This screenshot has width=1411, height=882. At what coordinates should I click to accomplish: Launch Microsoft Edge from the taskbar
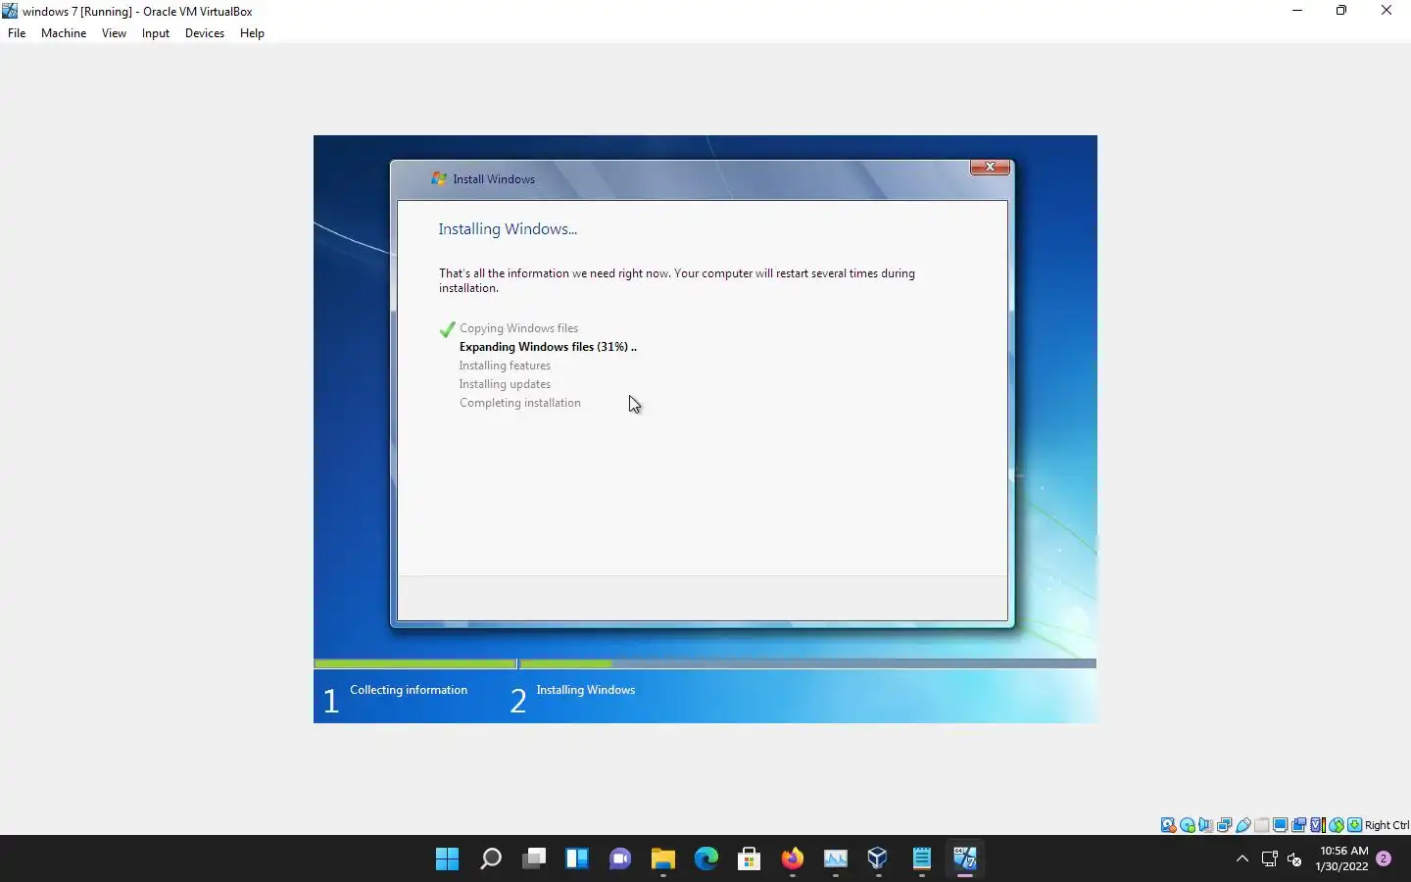click(x=706, y=858)
